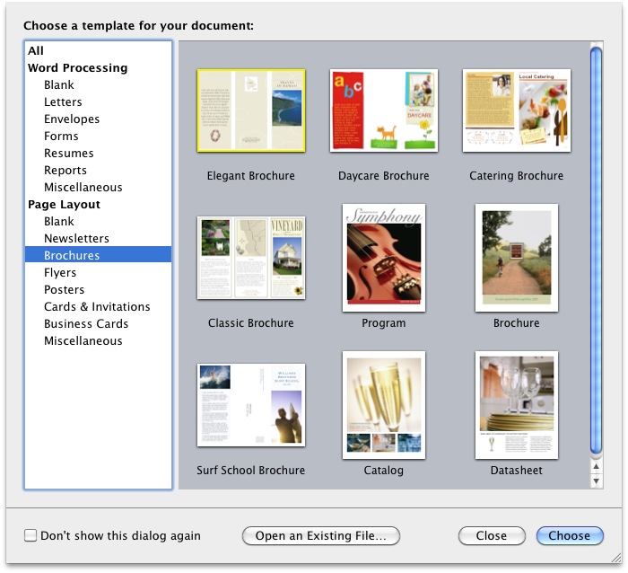This screenshot has height=573, width=628.
Task: Select the Envelopes category
Action: point(98,119)
